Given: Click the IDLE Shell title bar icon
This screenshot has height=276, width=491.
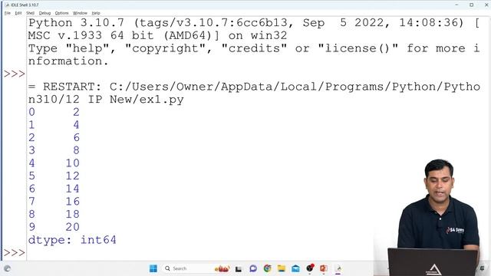Looking at the screenshot, I should click(x=7, y=5).
